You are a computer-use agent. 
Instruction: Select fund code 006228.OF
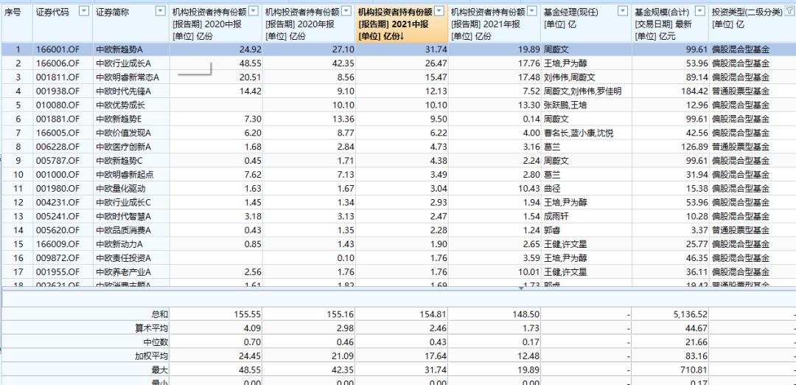(x=58, y=147)
